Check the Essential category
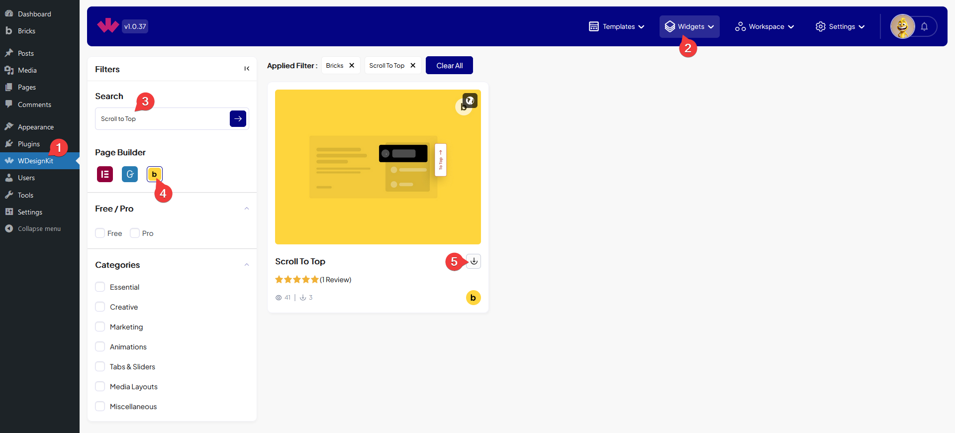Viewport: 955px width, 433px height. 100,287
